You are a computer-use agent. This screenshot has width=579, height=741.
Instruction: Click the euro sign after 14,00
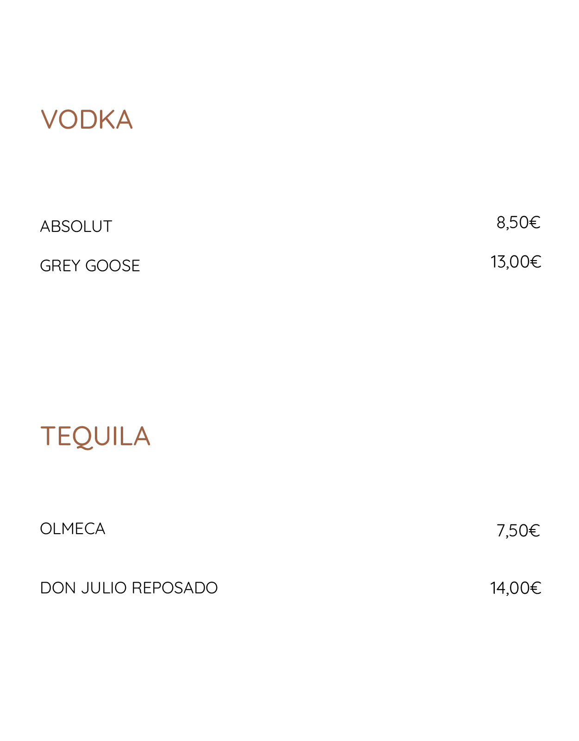tap(535, 588)
